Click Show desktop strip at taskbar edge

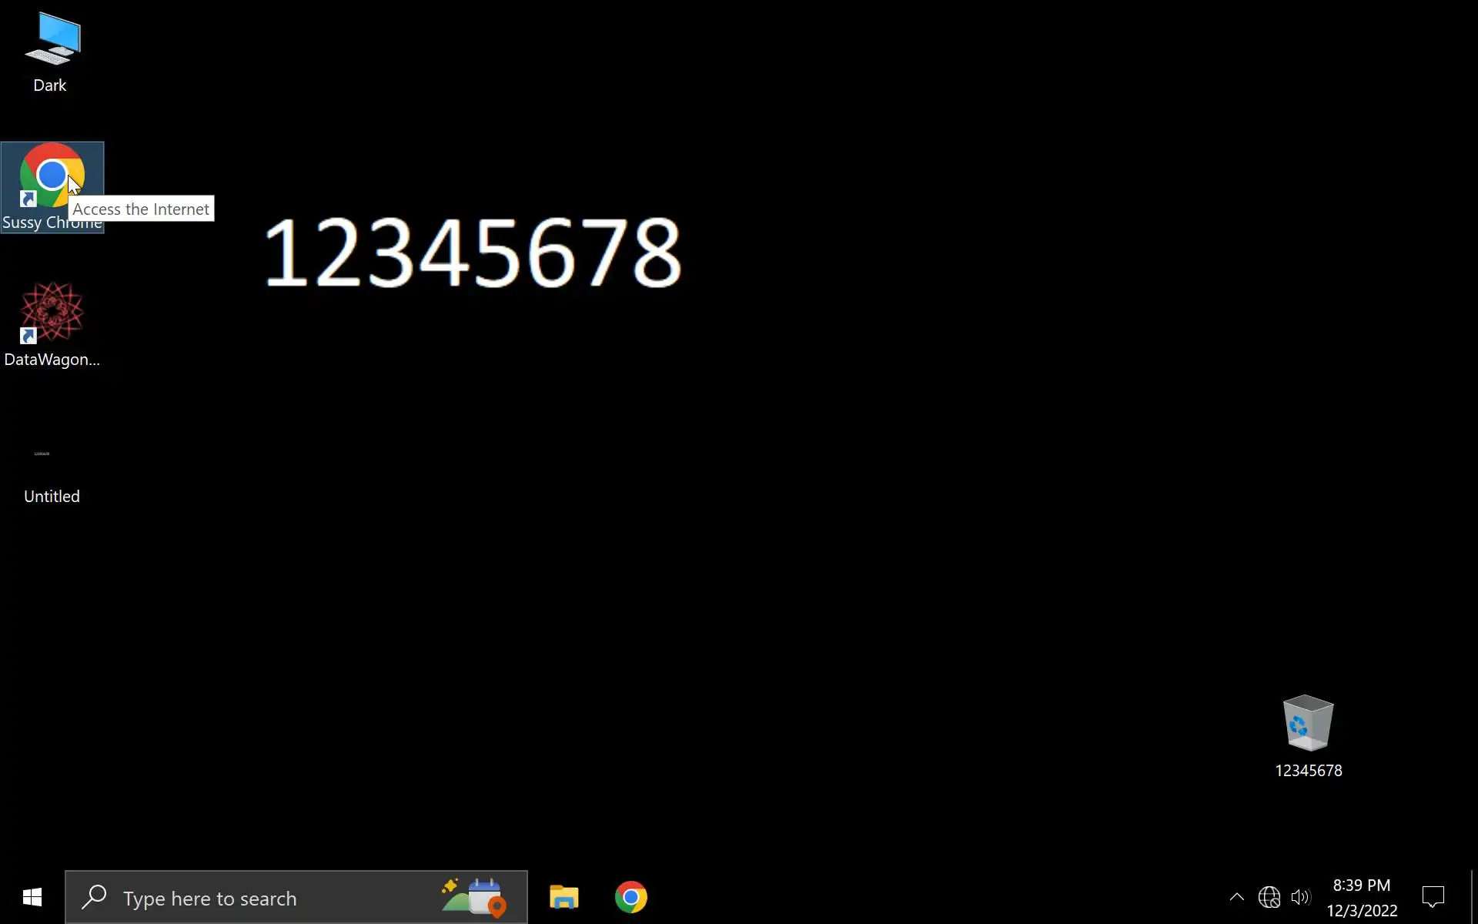[1473, 897]
